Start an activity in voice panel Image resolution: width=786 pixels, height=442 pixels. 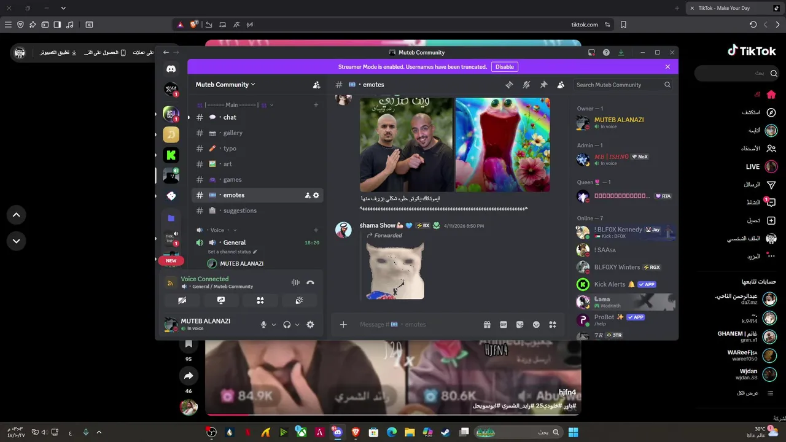[260, 300]
